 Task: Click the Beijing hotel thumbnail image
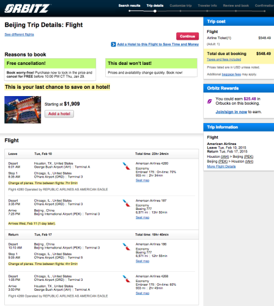point(23,110)
